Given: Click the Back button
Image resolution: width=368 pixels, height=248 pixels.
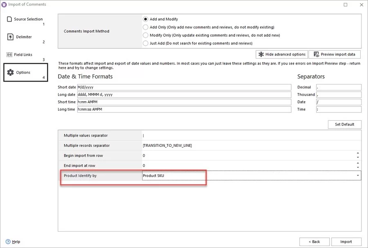Looking at the screenshot, I should [314, 241].
